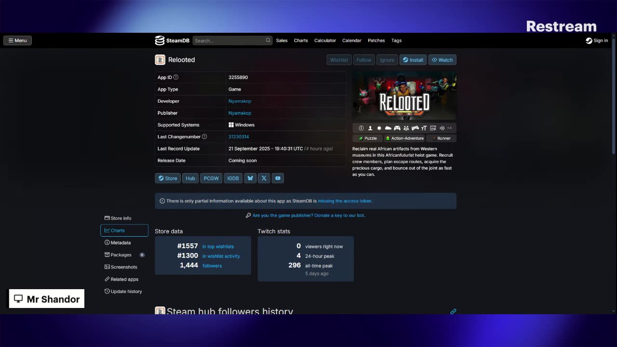Click the magnifier search icon
The height and width of the screenshot is (347, 617).
pyautogui.click(x=268, y=40)
